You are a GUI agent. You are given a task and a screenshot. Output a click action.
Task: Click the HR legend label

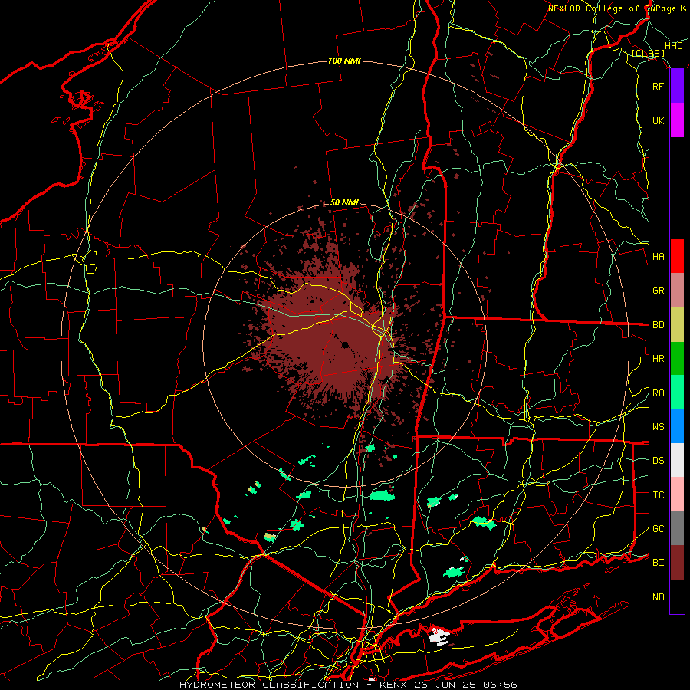(658, 359)
